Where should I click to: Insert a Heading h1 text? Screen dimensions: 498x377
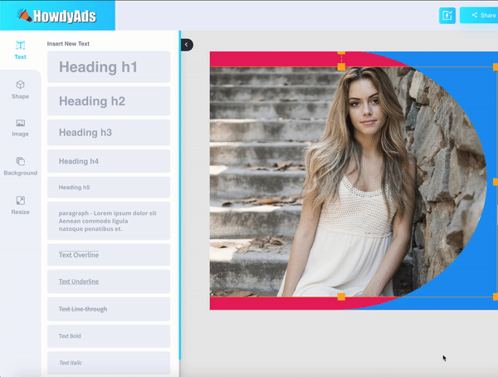click(109, 67)
